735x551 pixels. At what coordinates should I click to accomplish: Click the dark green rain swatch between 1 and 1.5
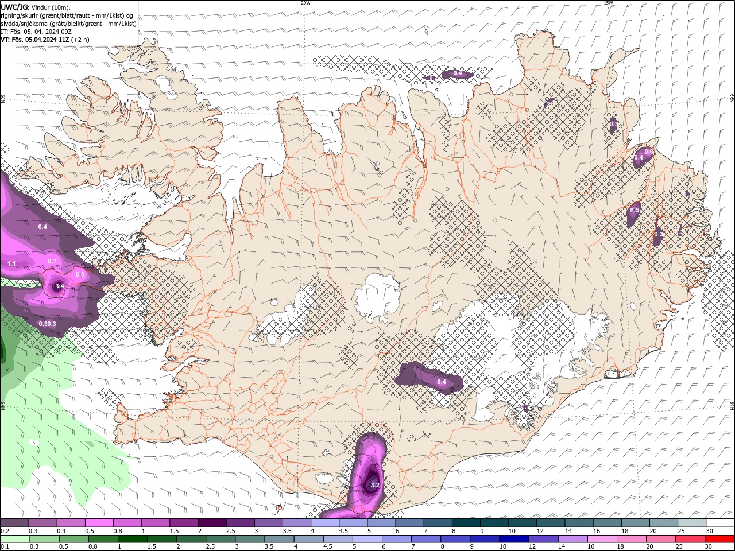click(x=132, y=539)
